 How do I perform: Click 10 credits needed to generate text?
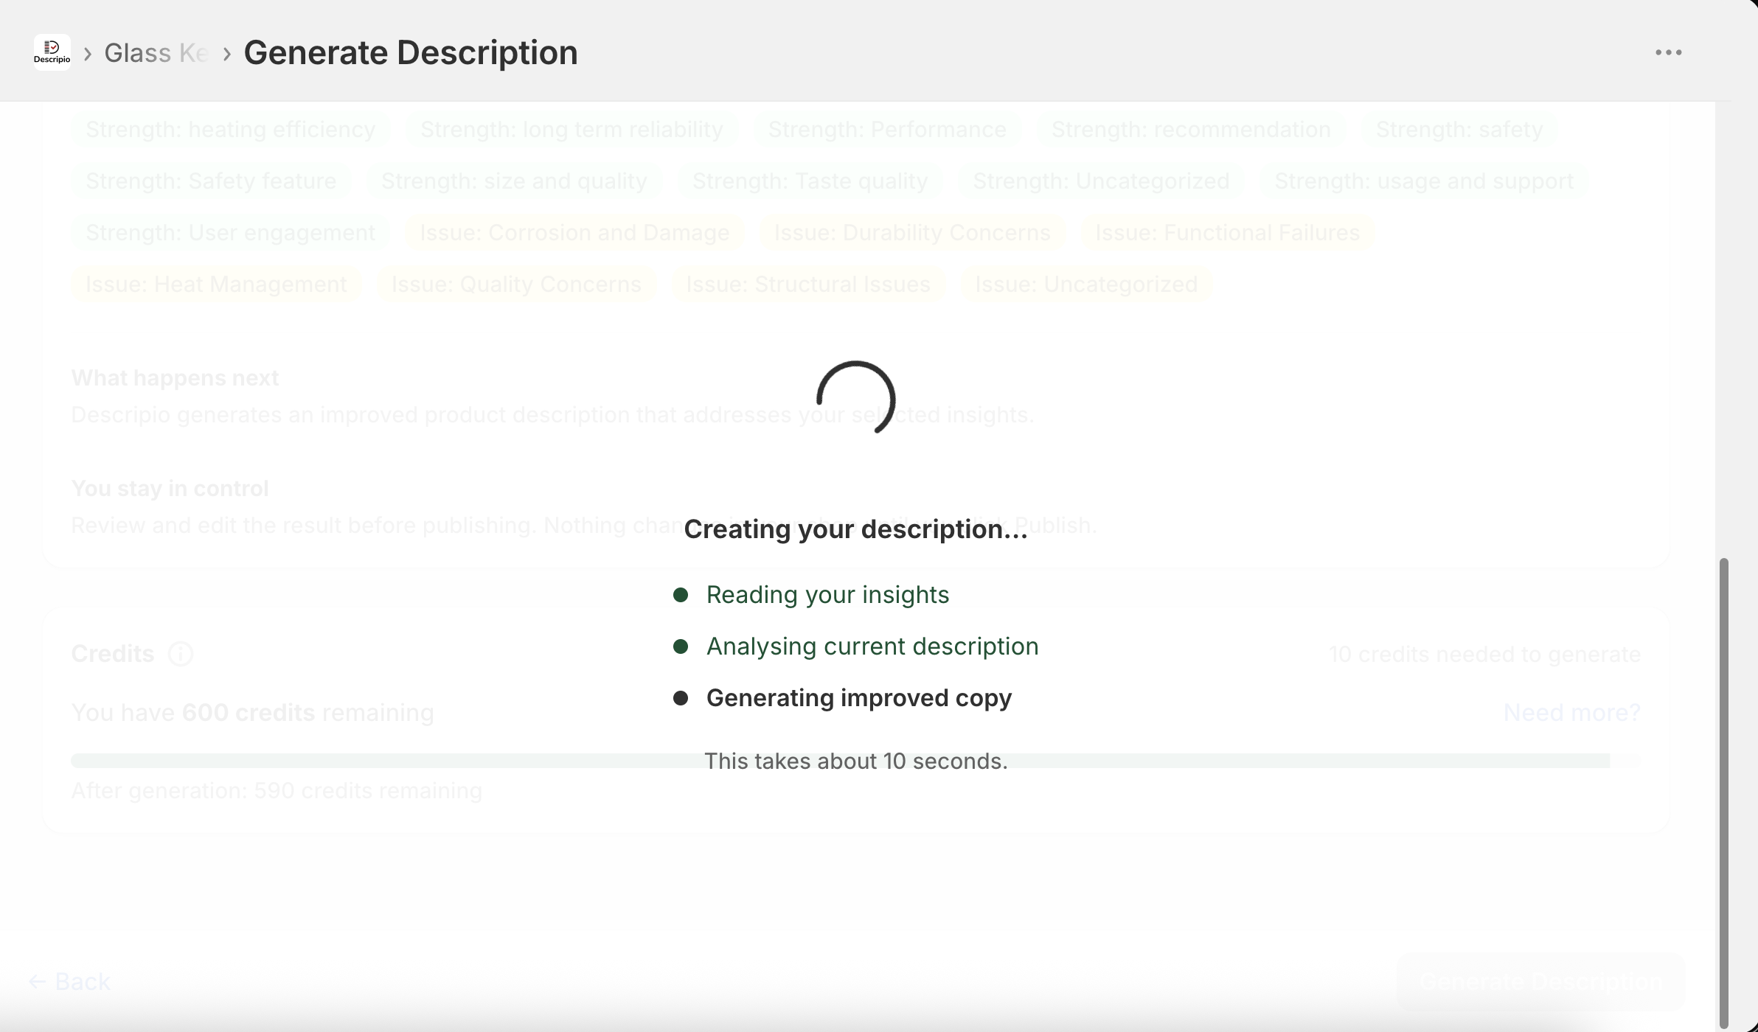(x=1484, y=655)
